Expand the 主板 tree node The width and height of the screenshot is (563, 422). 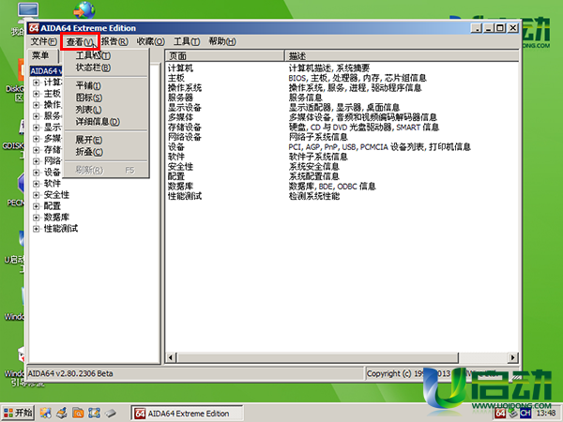pos(36,94)
